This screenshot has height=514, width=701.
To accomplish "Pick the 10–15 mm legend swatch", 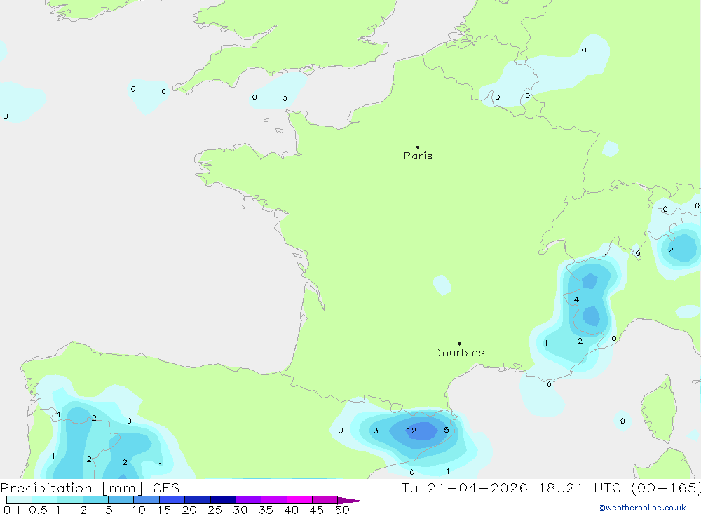I will [147, 500].
